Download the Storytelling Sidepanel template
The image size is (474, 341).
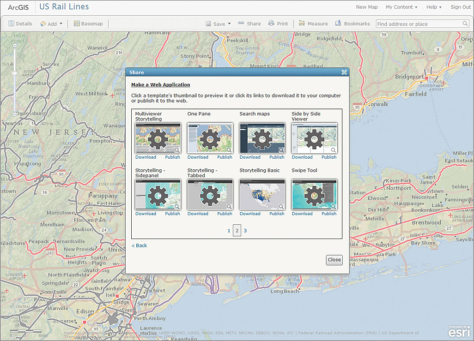coord(146,214)
